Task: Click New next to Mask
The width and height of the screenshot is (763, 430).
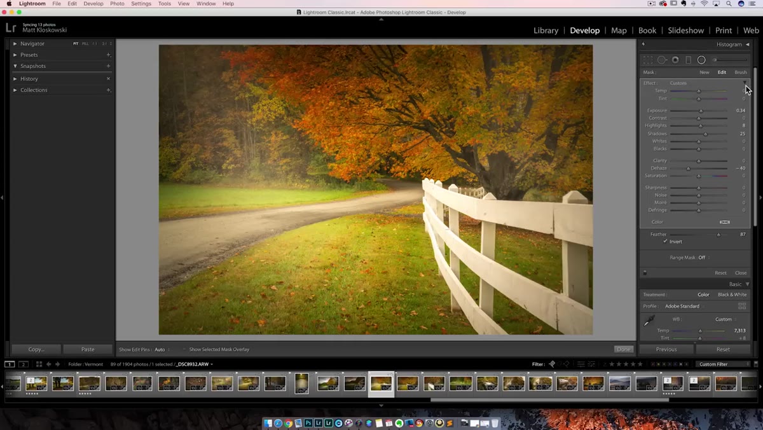Action: pyautogui.click(x=705, y=72)
